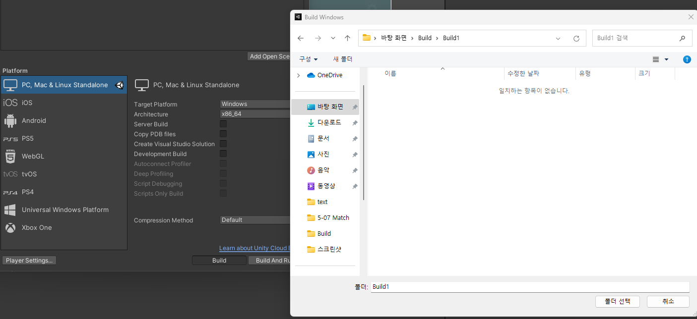Change the view layout icon

click(656, 59)
